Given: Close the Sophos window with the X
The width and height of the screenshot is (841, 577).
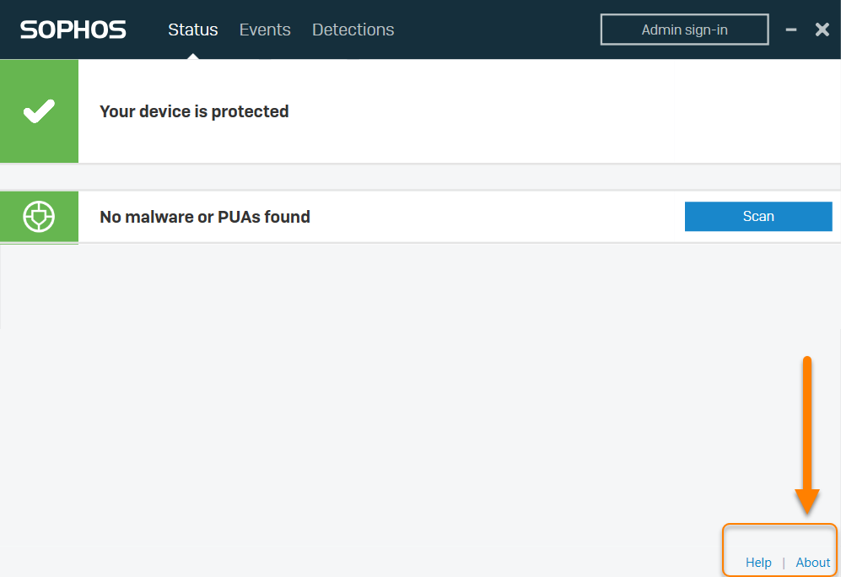Looking at the screenshot, I should [822, 30].
